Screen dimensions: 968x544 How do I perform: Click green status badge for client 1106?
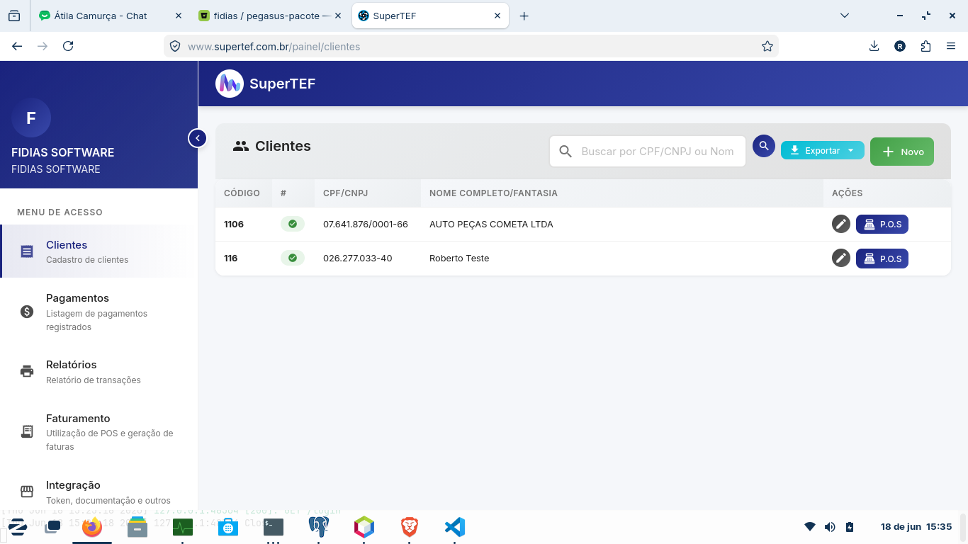tap(292, 224)
